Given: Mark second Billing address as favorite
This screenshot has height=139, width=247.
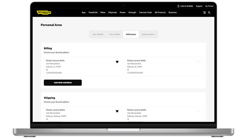Looking at the screenshot, I should [x=198, y=62].
